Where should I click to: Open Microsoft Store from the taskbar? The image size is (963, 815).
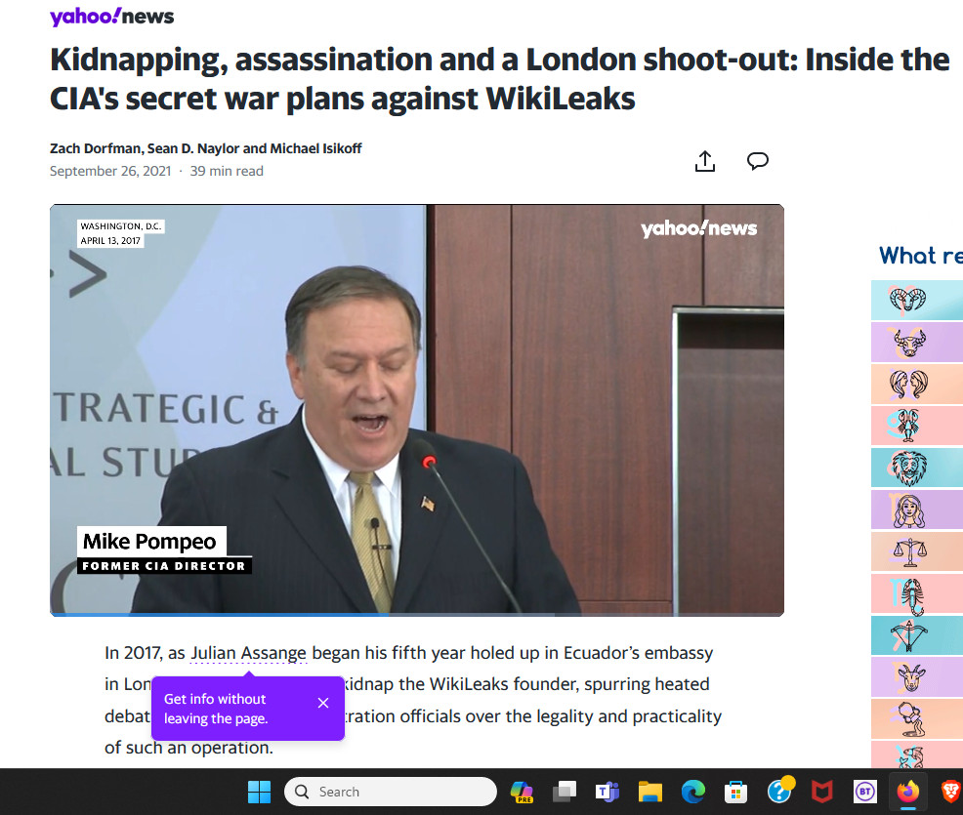(735, 792)
